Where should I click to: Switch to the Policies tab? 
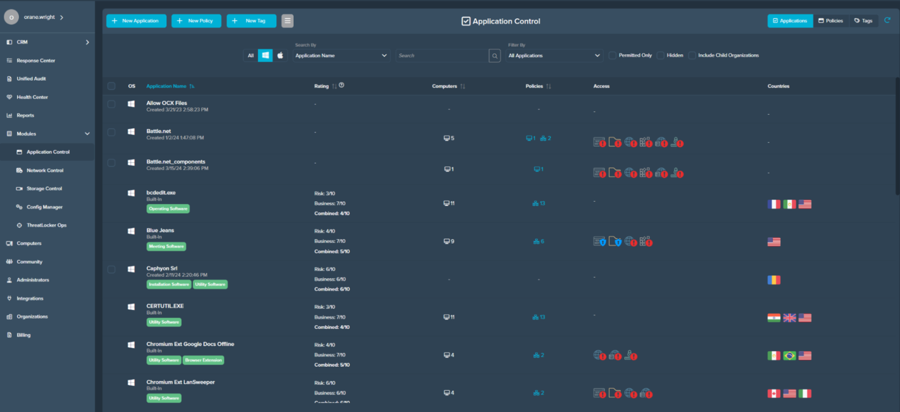[x=830, y=20]
